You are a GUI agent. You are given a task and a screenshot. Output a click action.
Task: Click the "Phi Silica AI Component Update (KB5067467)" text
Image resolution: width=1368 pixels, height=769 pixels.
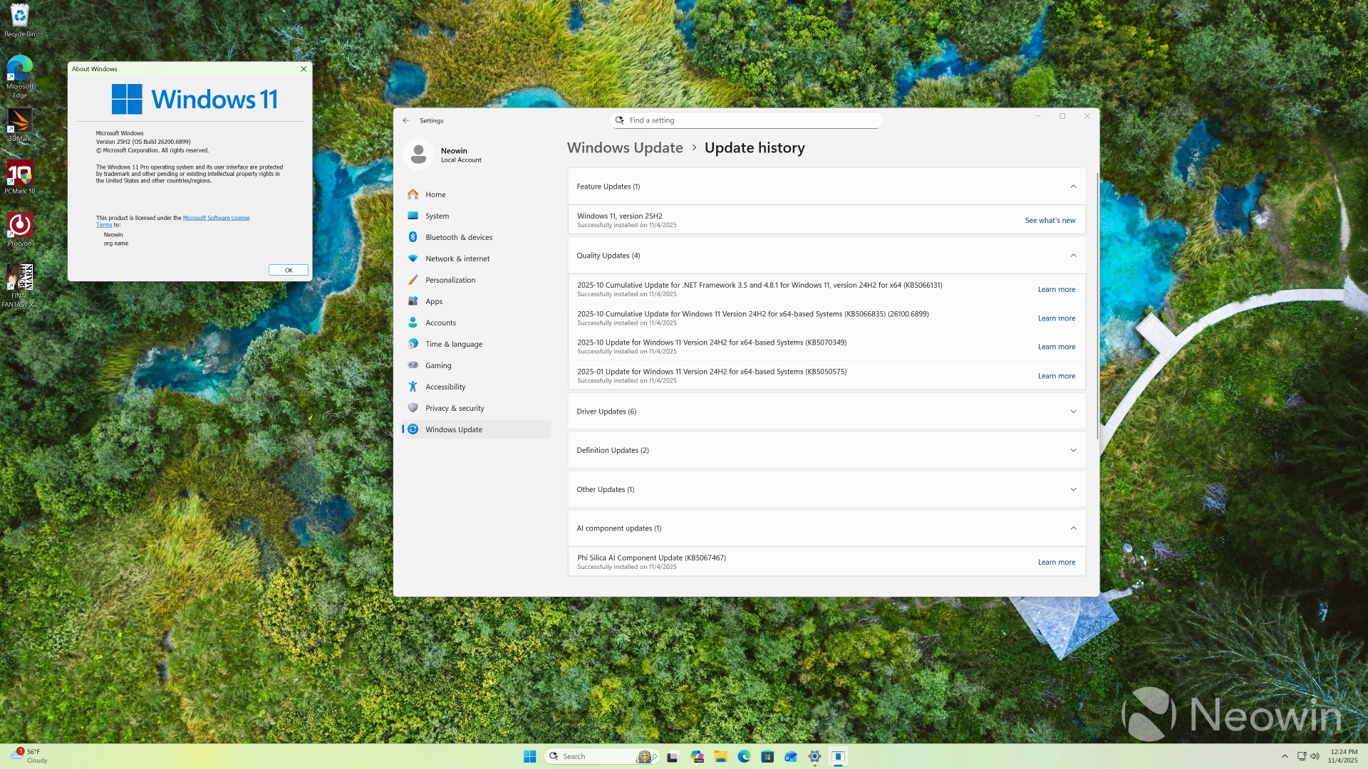(651, 558)
